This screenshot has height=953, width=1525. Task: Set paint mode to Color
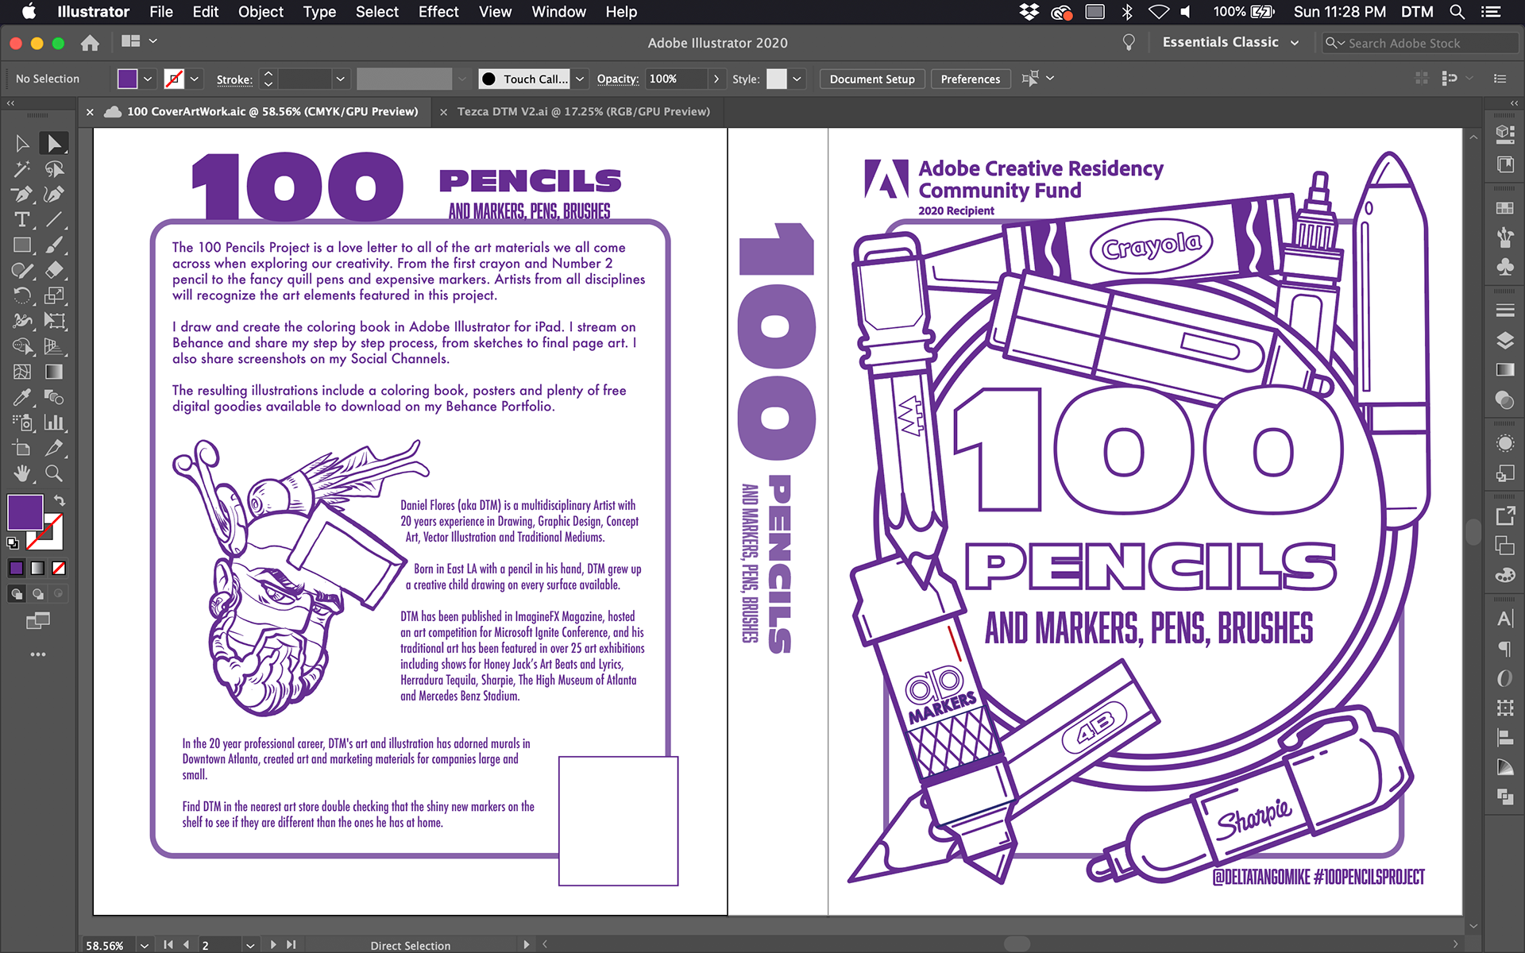pos(16,568)
